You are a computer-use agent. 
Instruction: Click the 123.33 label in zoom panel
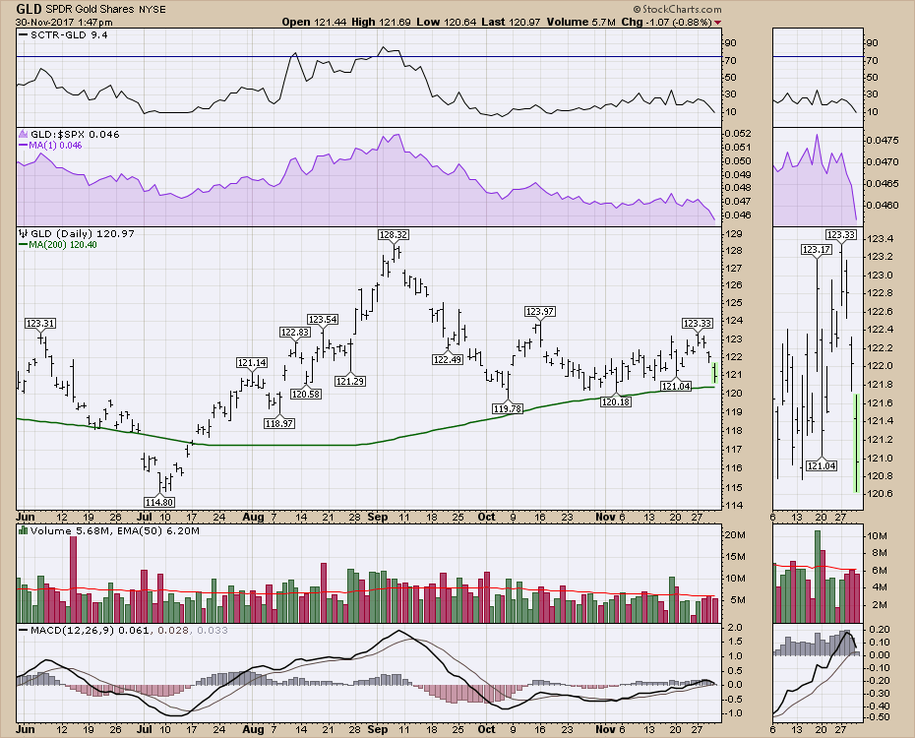tap(841, 234)
